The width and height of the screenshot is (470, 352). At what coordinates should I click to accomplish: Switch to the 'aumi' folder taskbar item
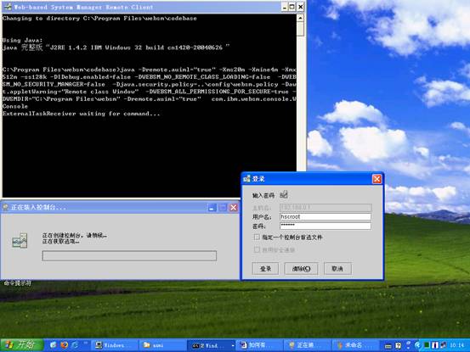(162, 345)
